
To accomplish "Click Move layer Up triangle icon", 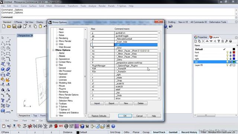I will [207, 41].
